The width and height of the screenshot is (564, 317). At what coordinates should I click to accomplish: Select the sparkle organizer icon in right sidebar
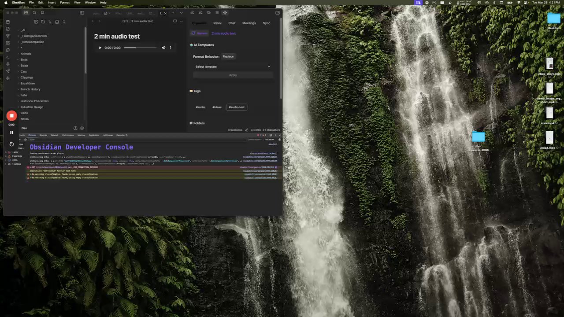(225, 13)
